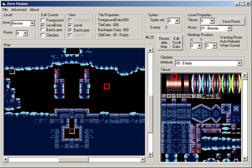Open the Room number dropdown
252x168 pixels.
click(x=26, y=33)
